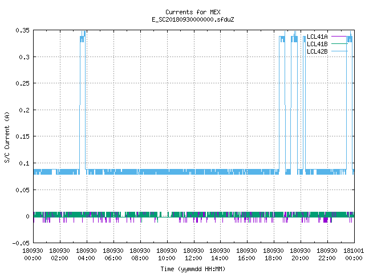The height and width of the screenshot is (274, 365).
Task: Click the '180930 02:00' x-axis tick label
Action: pos(59,254)
